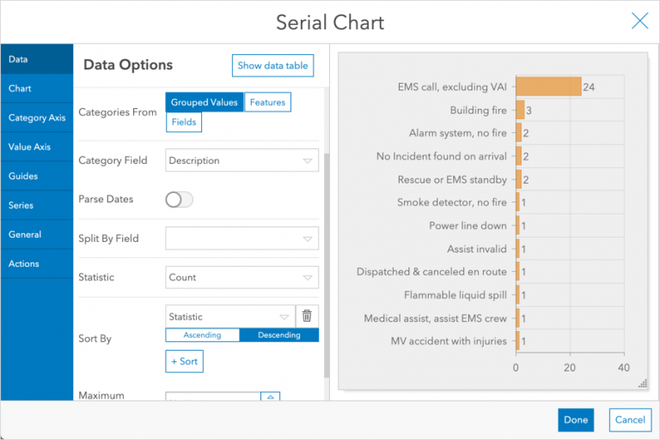Select Grouped Values category option
660x440 pixels.
pyautogui.click(x=205, y=102)
